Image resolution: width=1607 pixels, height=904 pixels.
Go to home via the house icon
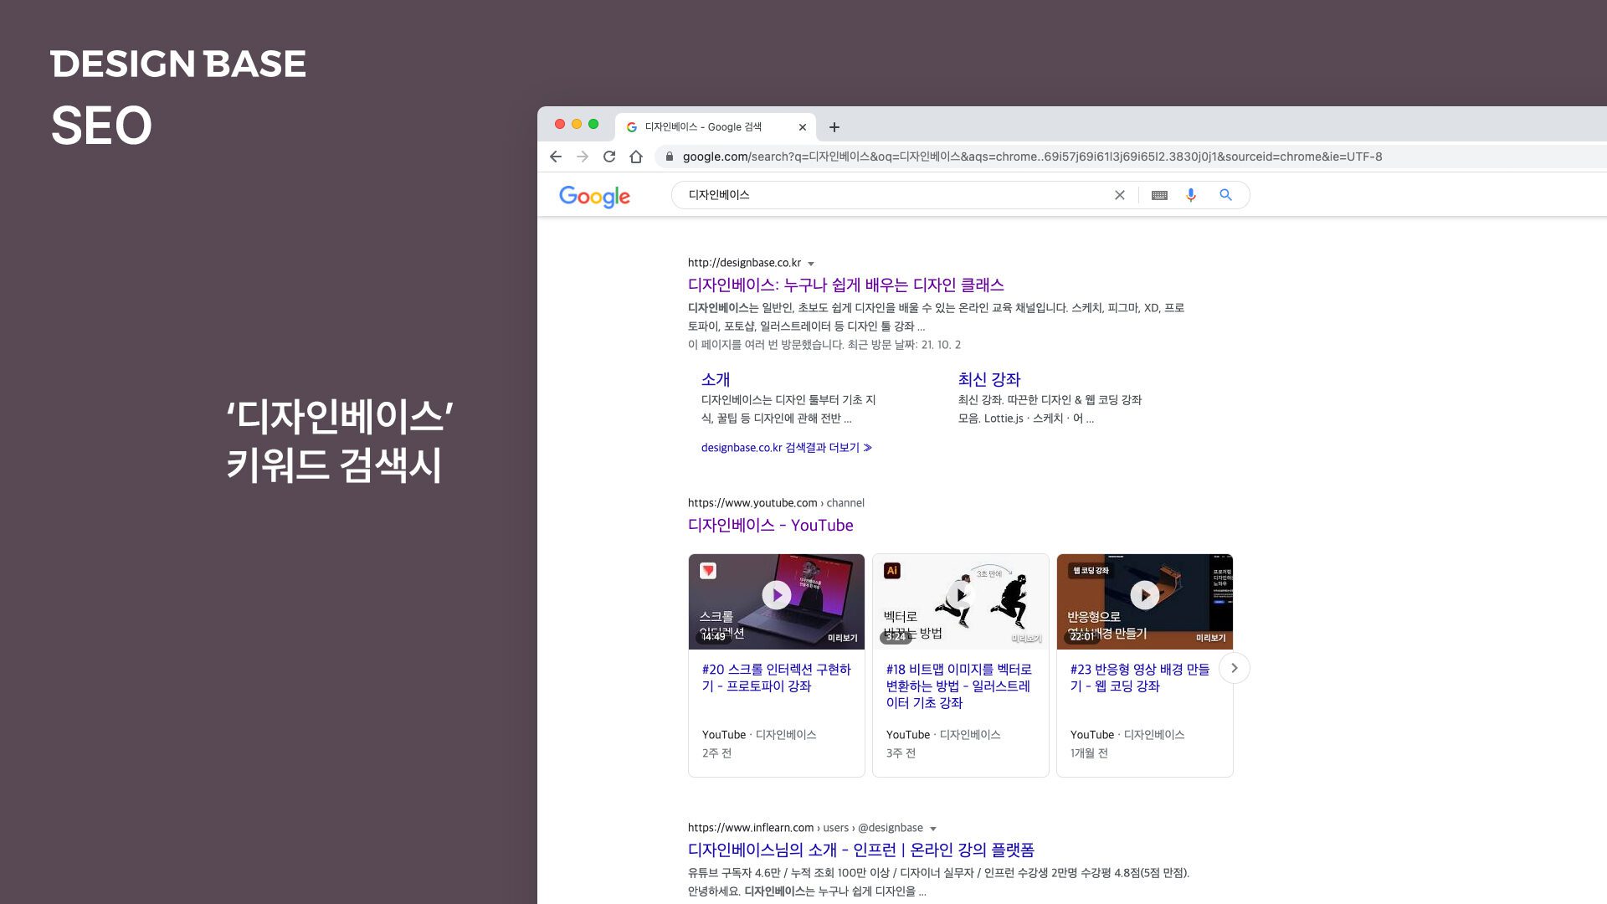pos(636,157)
